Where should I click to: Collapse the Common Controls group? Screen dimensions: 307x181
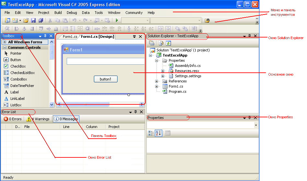pyautogui.click(x=5, y=48)
